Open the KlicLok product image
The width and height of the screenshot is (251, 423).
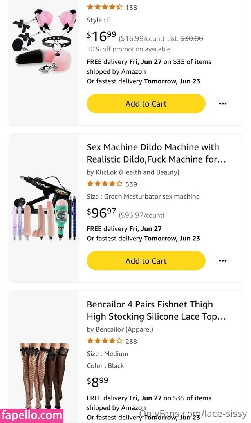click(44, 208)
